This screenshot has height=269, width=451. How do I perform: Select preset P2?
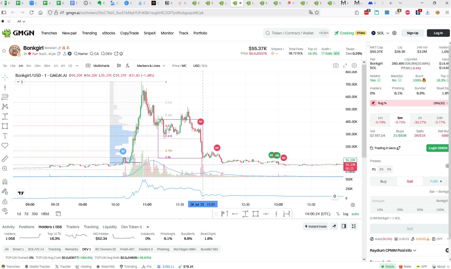pos(381,169)
